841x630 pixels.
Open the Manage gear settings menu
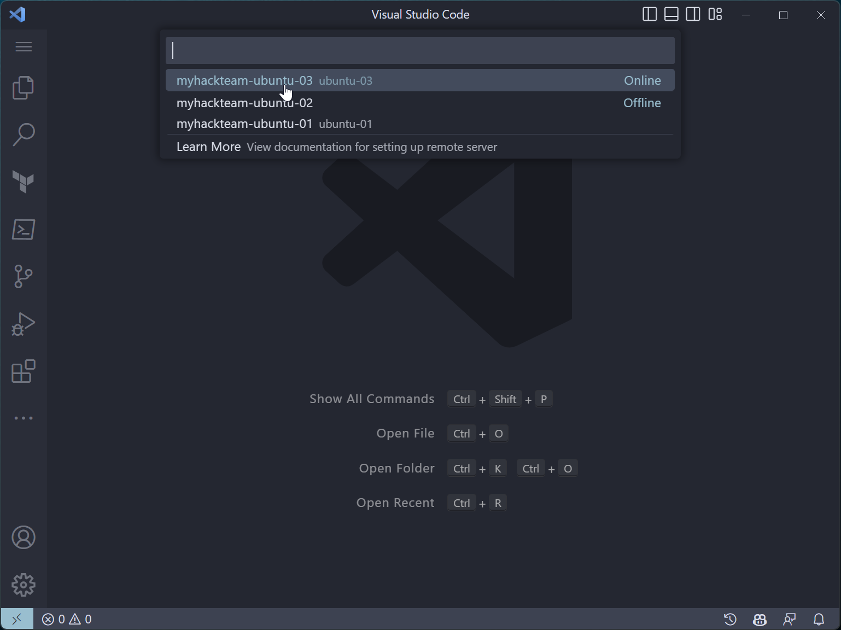[x=23, y=585]
